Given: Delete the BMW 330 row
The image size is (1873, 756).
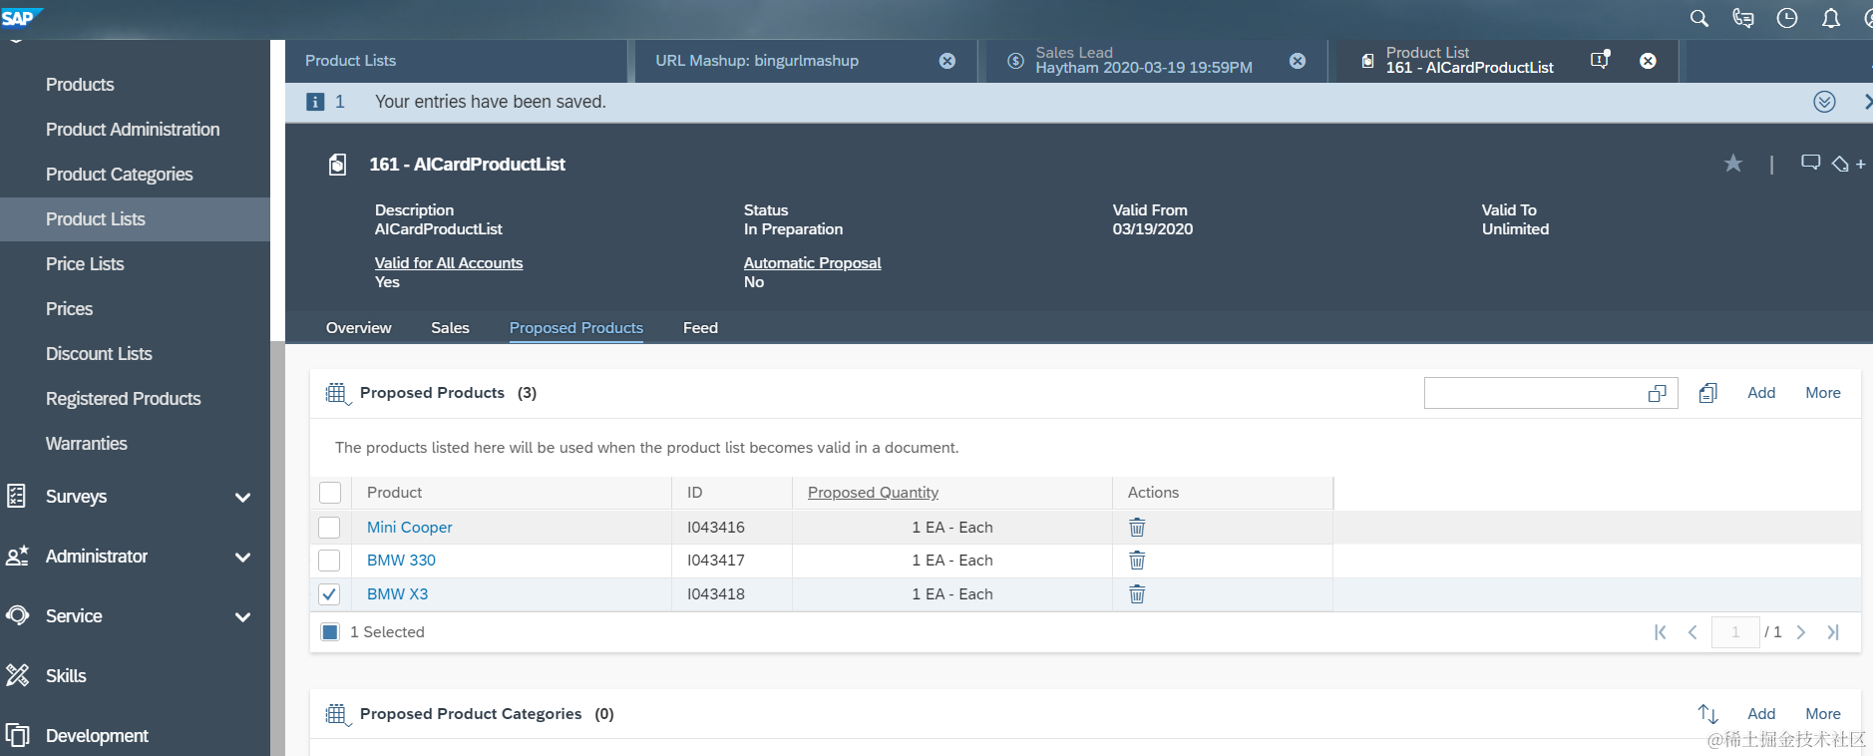Looking at the screenshot, I should coord(1137,561).
